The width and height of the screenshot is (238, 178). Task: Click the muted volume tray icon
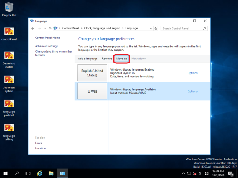pyautogui.click(x=194, y=173)
